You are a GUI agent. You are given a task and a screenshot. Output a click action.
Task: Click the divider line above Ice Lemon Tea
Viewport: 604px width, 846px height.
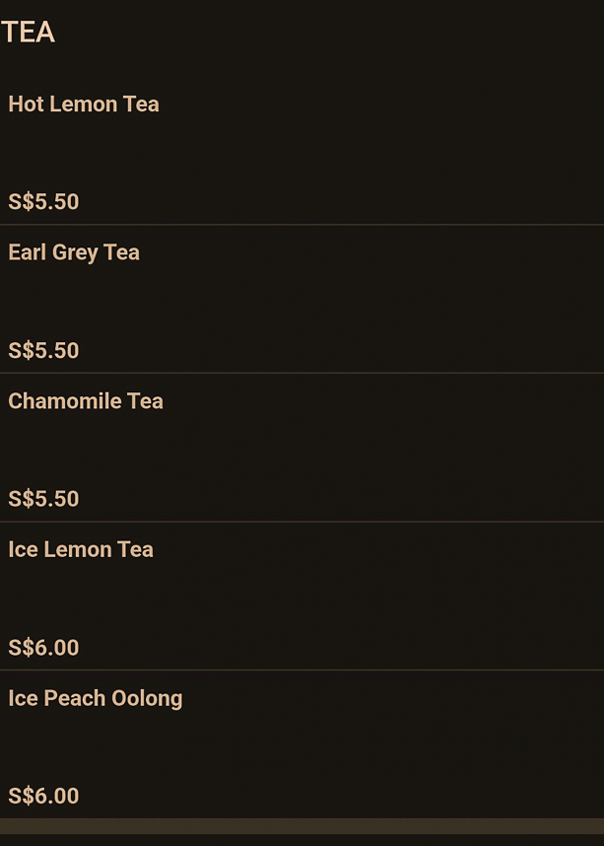[x=302, y=522]
